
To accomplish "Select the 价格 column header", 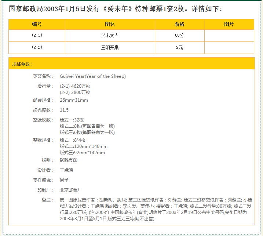I will (180, 25).
